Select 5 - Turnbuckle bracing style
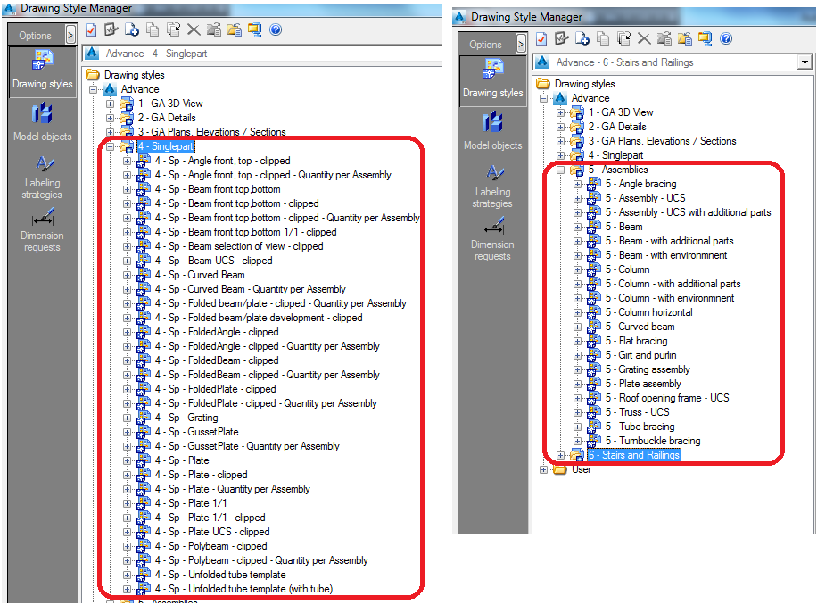 pos(653,441)
